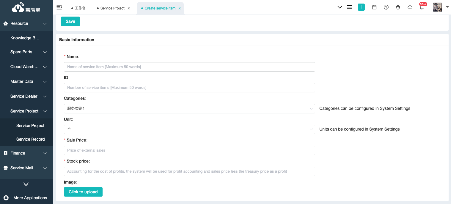Focus the Sale Price input field
451x204 pixels.
pos(189,150)
